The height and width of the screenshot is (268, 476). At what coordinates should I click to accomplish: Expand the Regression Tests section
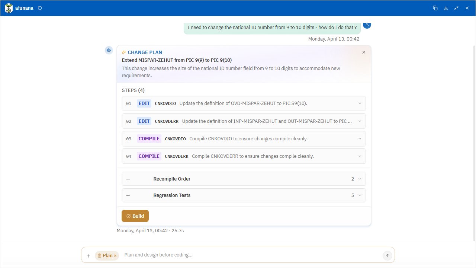358,195
